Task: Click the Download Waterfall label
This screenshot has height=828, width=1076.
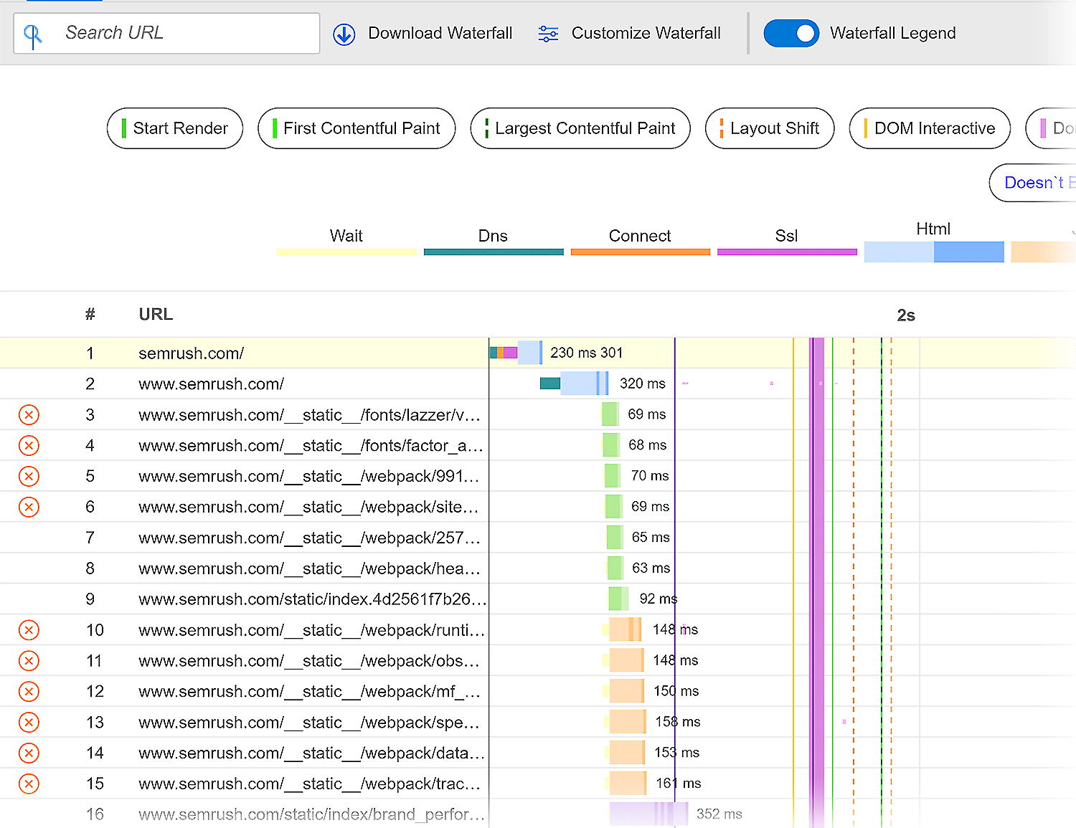Action: coord(440,33)
